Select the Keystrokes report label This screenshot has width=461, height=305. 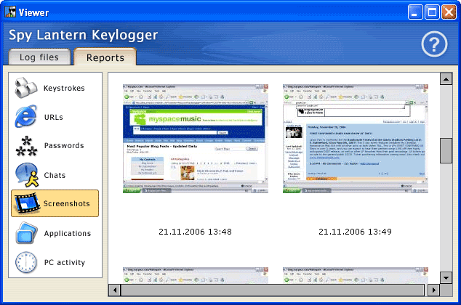click(x=64, y=88)
